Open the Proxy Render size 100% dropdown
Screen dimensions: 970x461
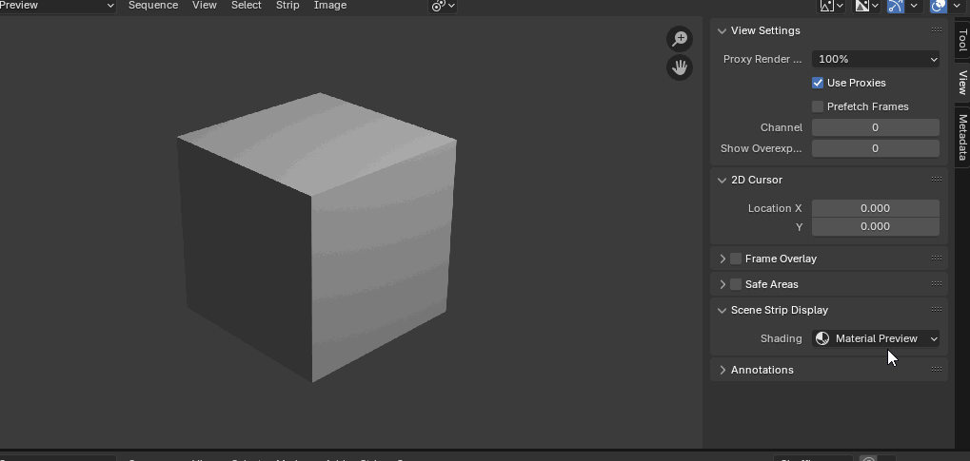876,59
